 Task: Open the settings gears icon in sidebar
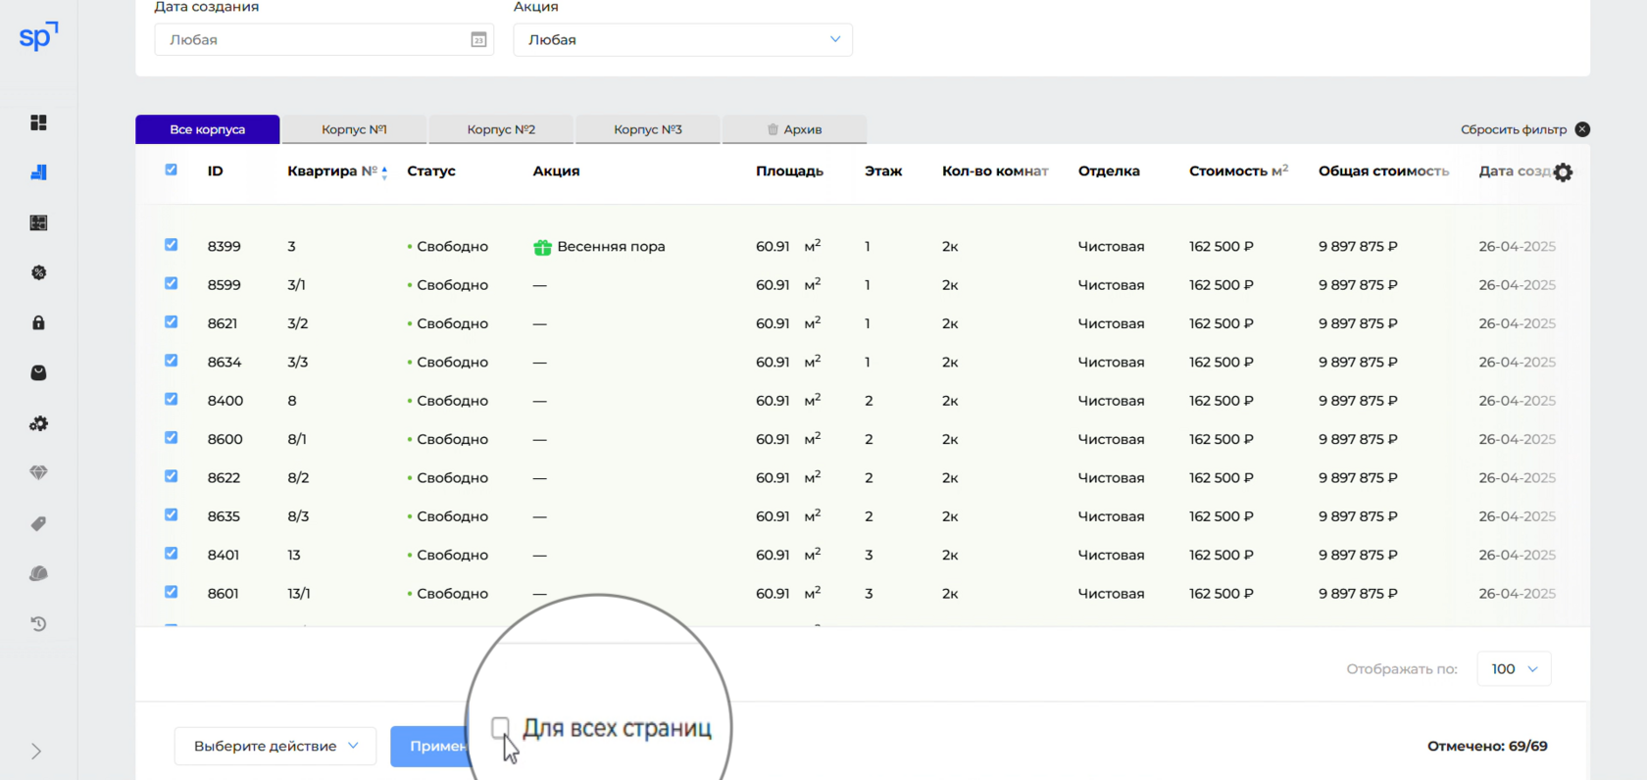point(38,423)
